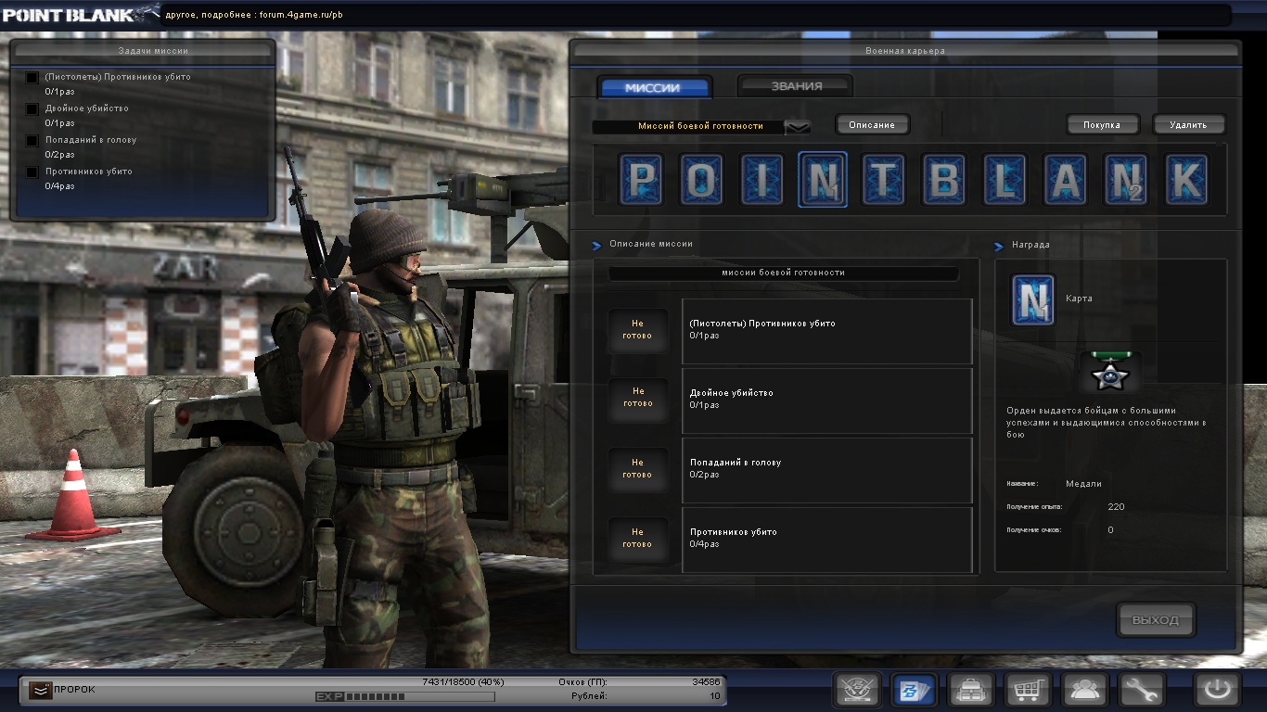Toggle checkbox for Попаданий в голову task
The image size is (1267, 712).
32,141
